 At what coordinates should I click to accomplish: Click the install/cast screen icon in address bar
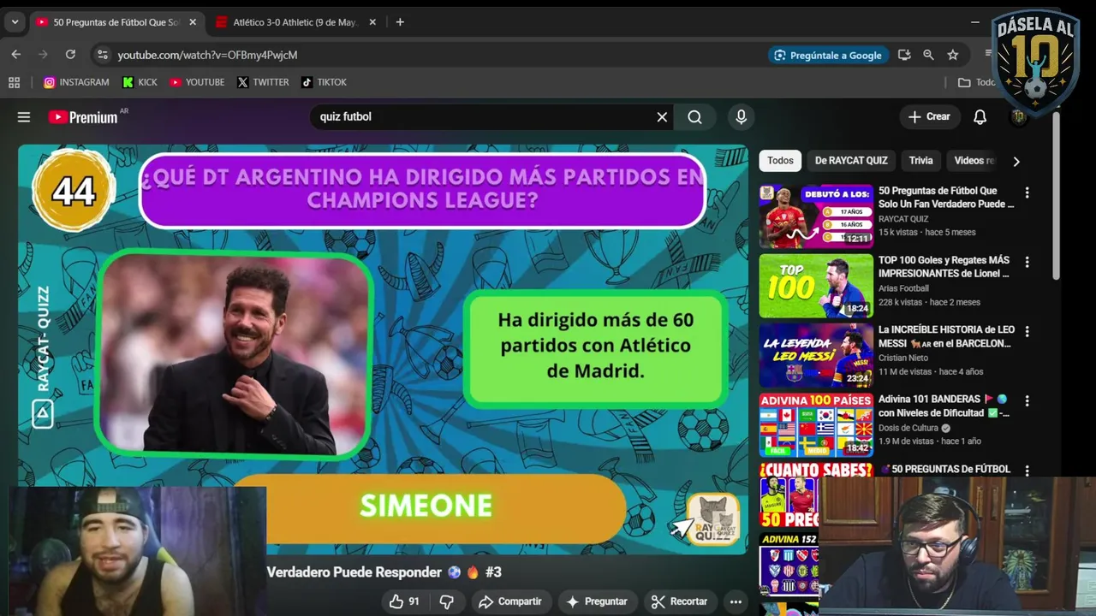[904, 55]
